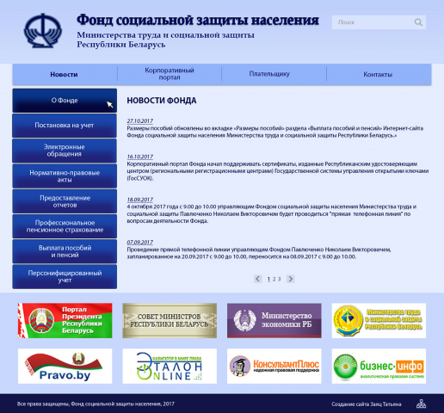Open the Эталон Online banner
The width and height of the screenshot is (444, 413).
coord(170,366)
